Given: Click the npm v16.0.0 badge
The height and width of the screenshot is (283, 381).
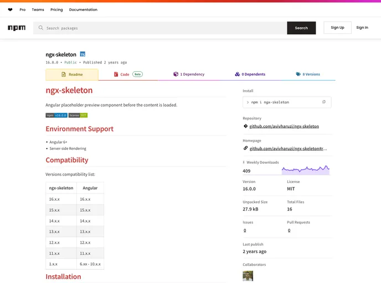Looking at the screenshot, I should pyautogui.click(x=56, y=115).
